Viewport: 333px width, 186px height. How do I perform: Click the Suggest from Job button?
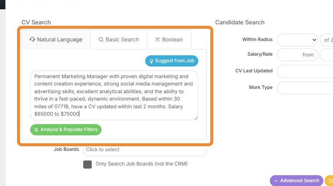pyautogui.click(x=172, y=61)
